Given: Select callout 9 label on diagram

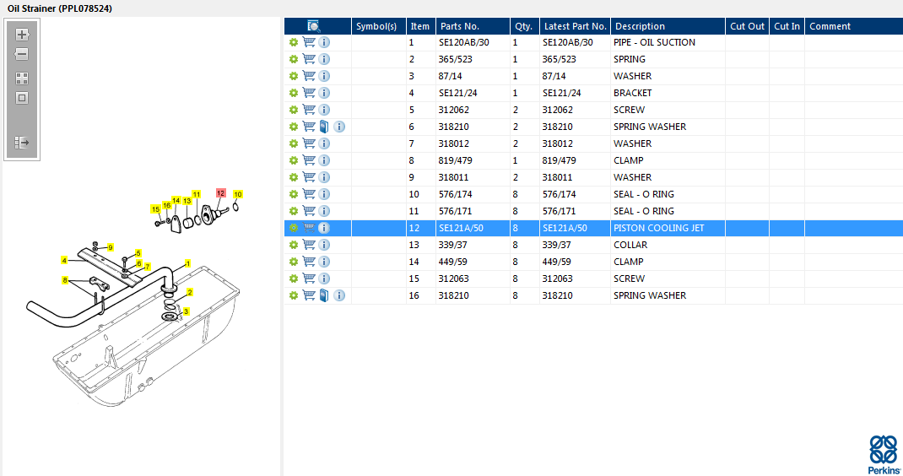Looking at the screenshot, I should pyautogui.click(x=110, y=247).
